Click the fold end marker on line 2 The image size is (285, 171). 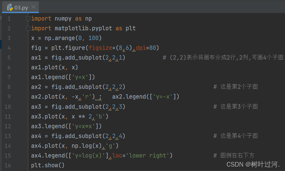(x=28, y=28)
